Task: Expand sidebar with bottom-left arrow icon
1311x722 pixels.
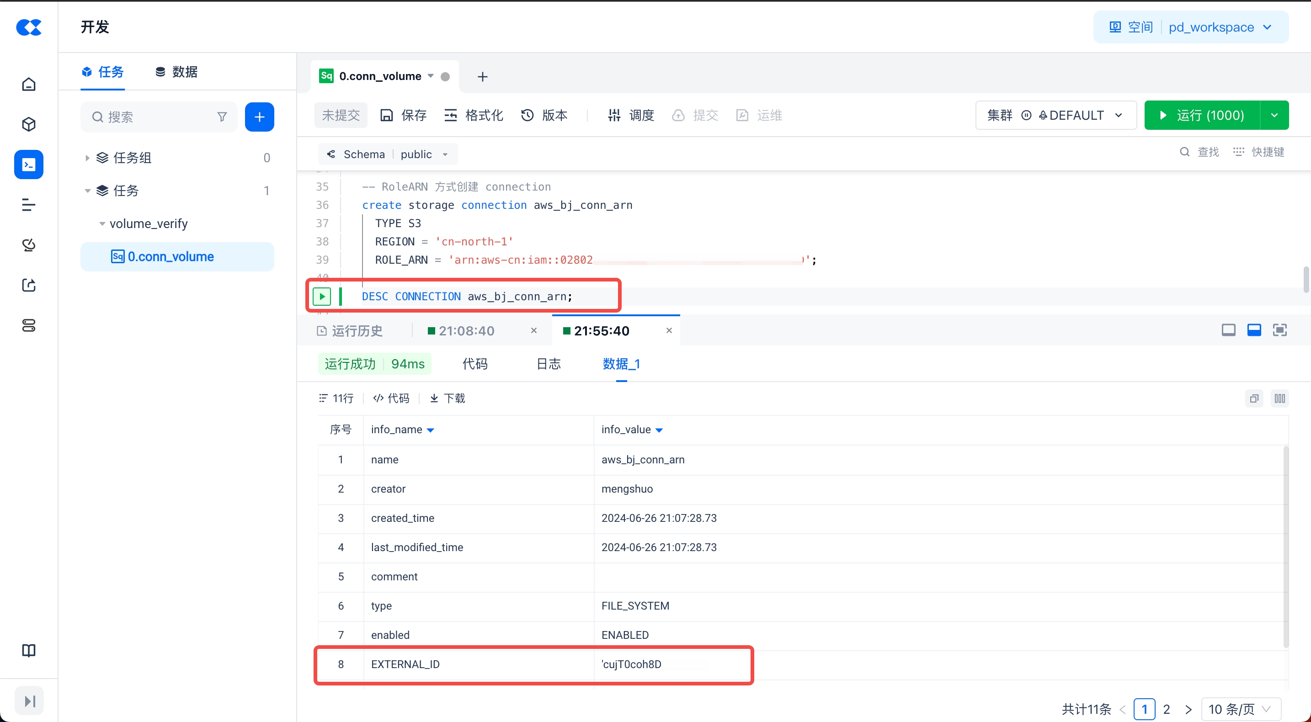Action: tap(29, 701)
